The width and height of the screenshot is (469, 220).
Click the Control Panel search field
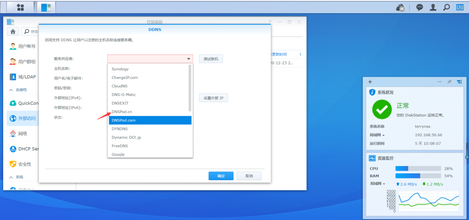point(30,32)
